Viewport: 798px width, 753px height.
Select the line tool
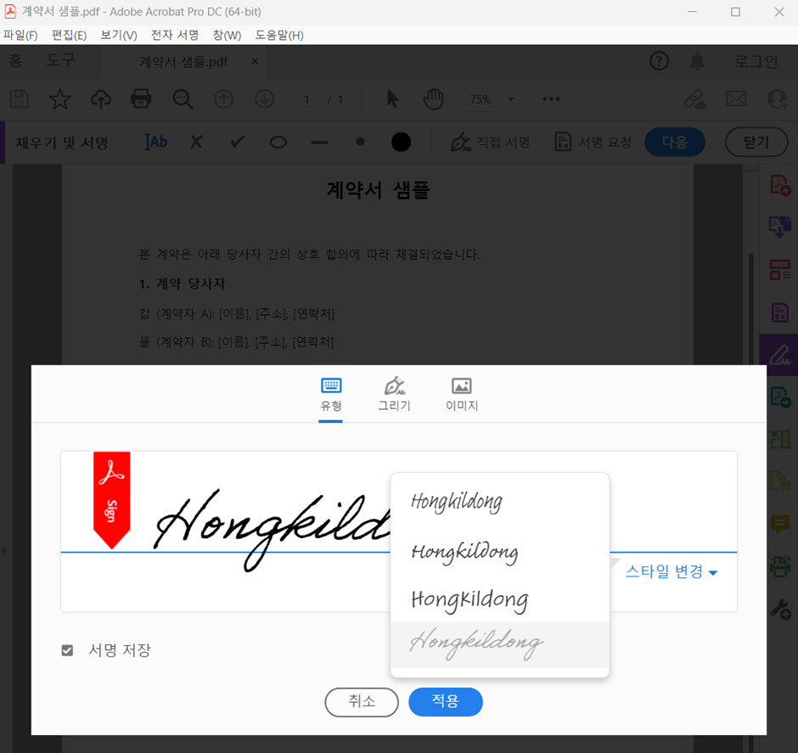tap(319, 143)
